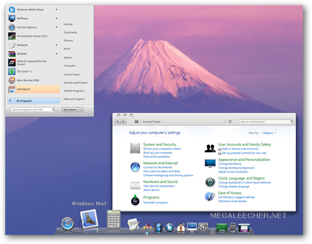
Task: Click the User Accounts silhouettes icon
Action: click(x=210, y=148)
